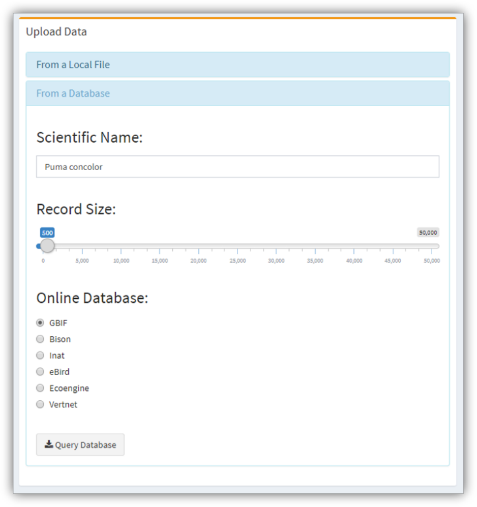Pick eBird as the online database
This screenshot has width=477, height=507.
40,372
